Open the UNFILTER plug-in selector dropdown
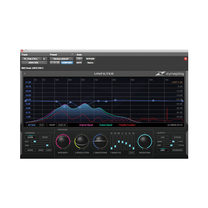The height and width of the screenshot is (208, 208). (x=34, y=63)
